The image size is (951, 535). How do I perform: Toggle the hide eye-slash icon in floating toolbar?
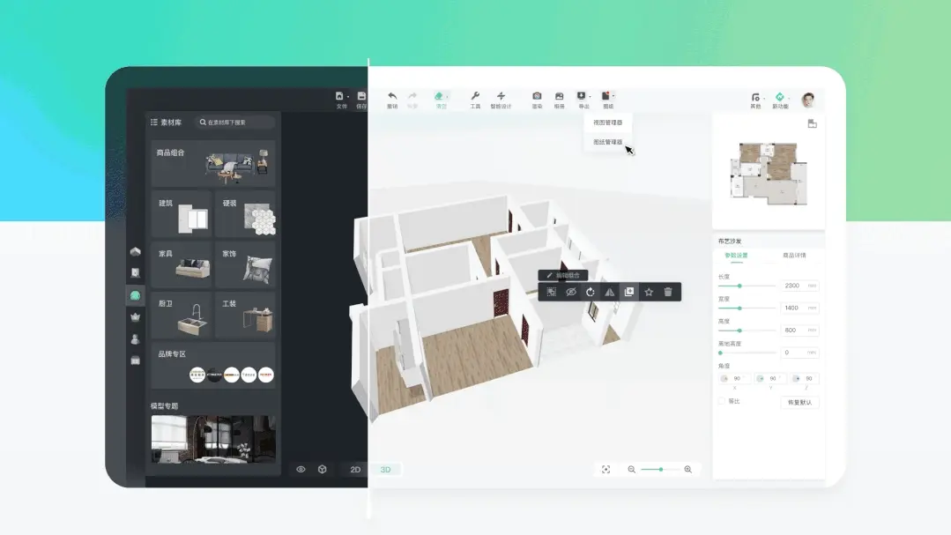[571, 292]
